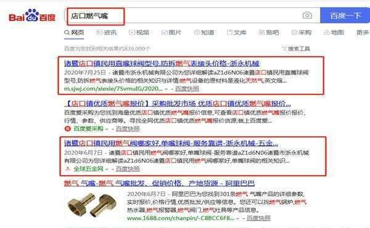Open the 地图 tab

point(334,32)
